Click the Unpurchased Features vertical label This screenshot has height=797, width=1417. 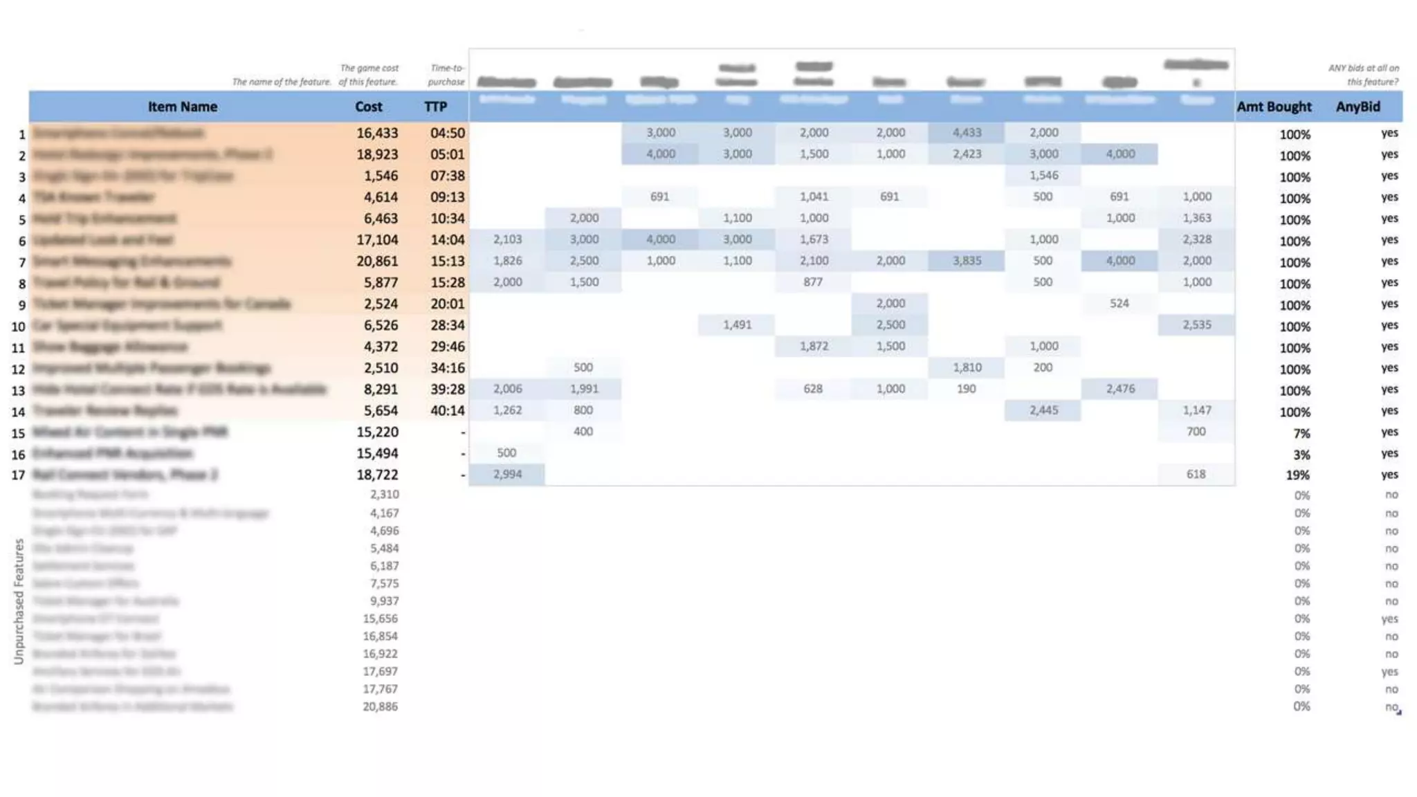(x=19, y=601)
